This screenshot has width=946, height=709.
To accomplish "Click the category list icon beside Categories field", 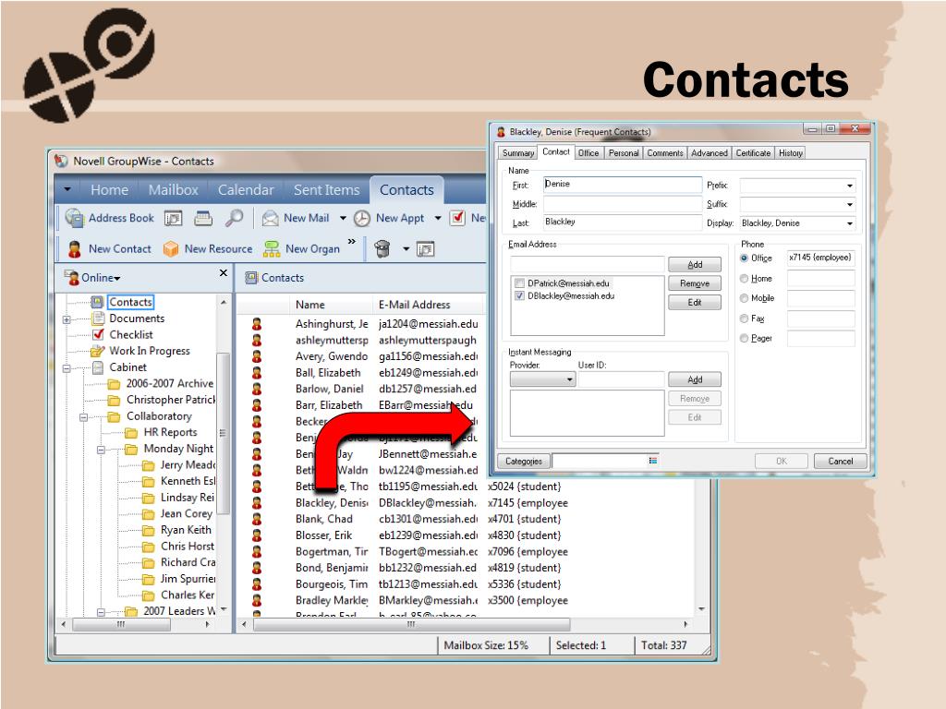I will point(653,461).
